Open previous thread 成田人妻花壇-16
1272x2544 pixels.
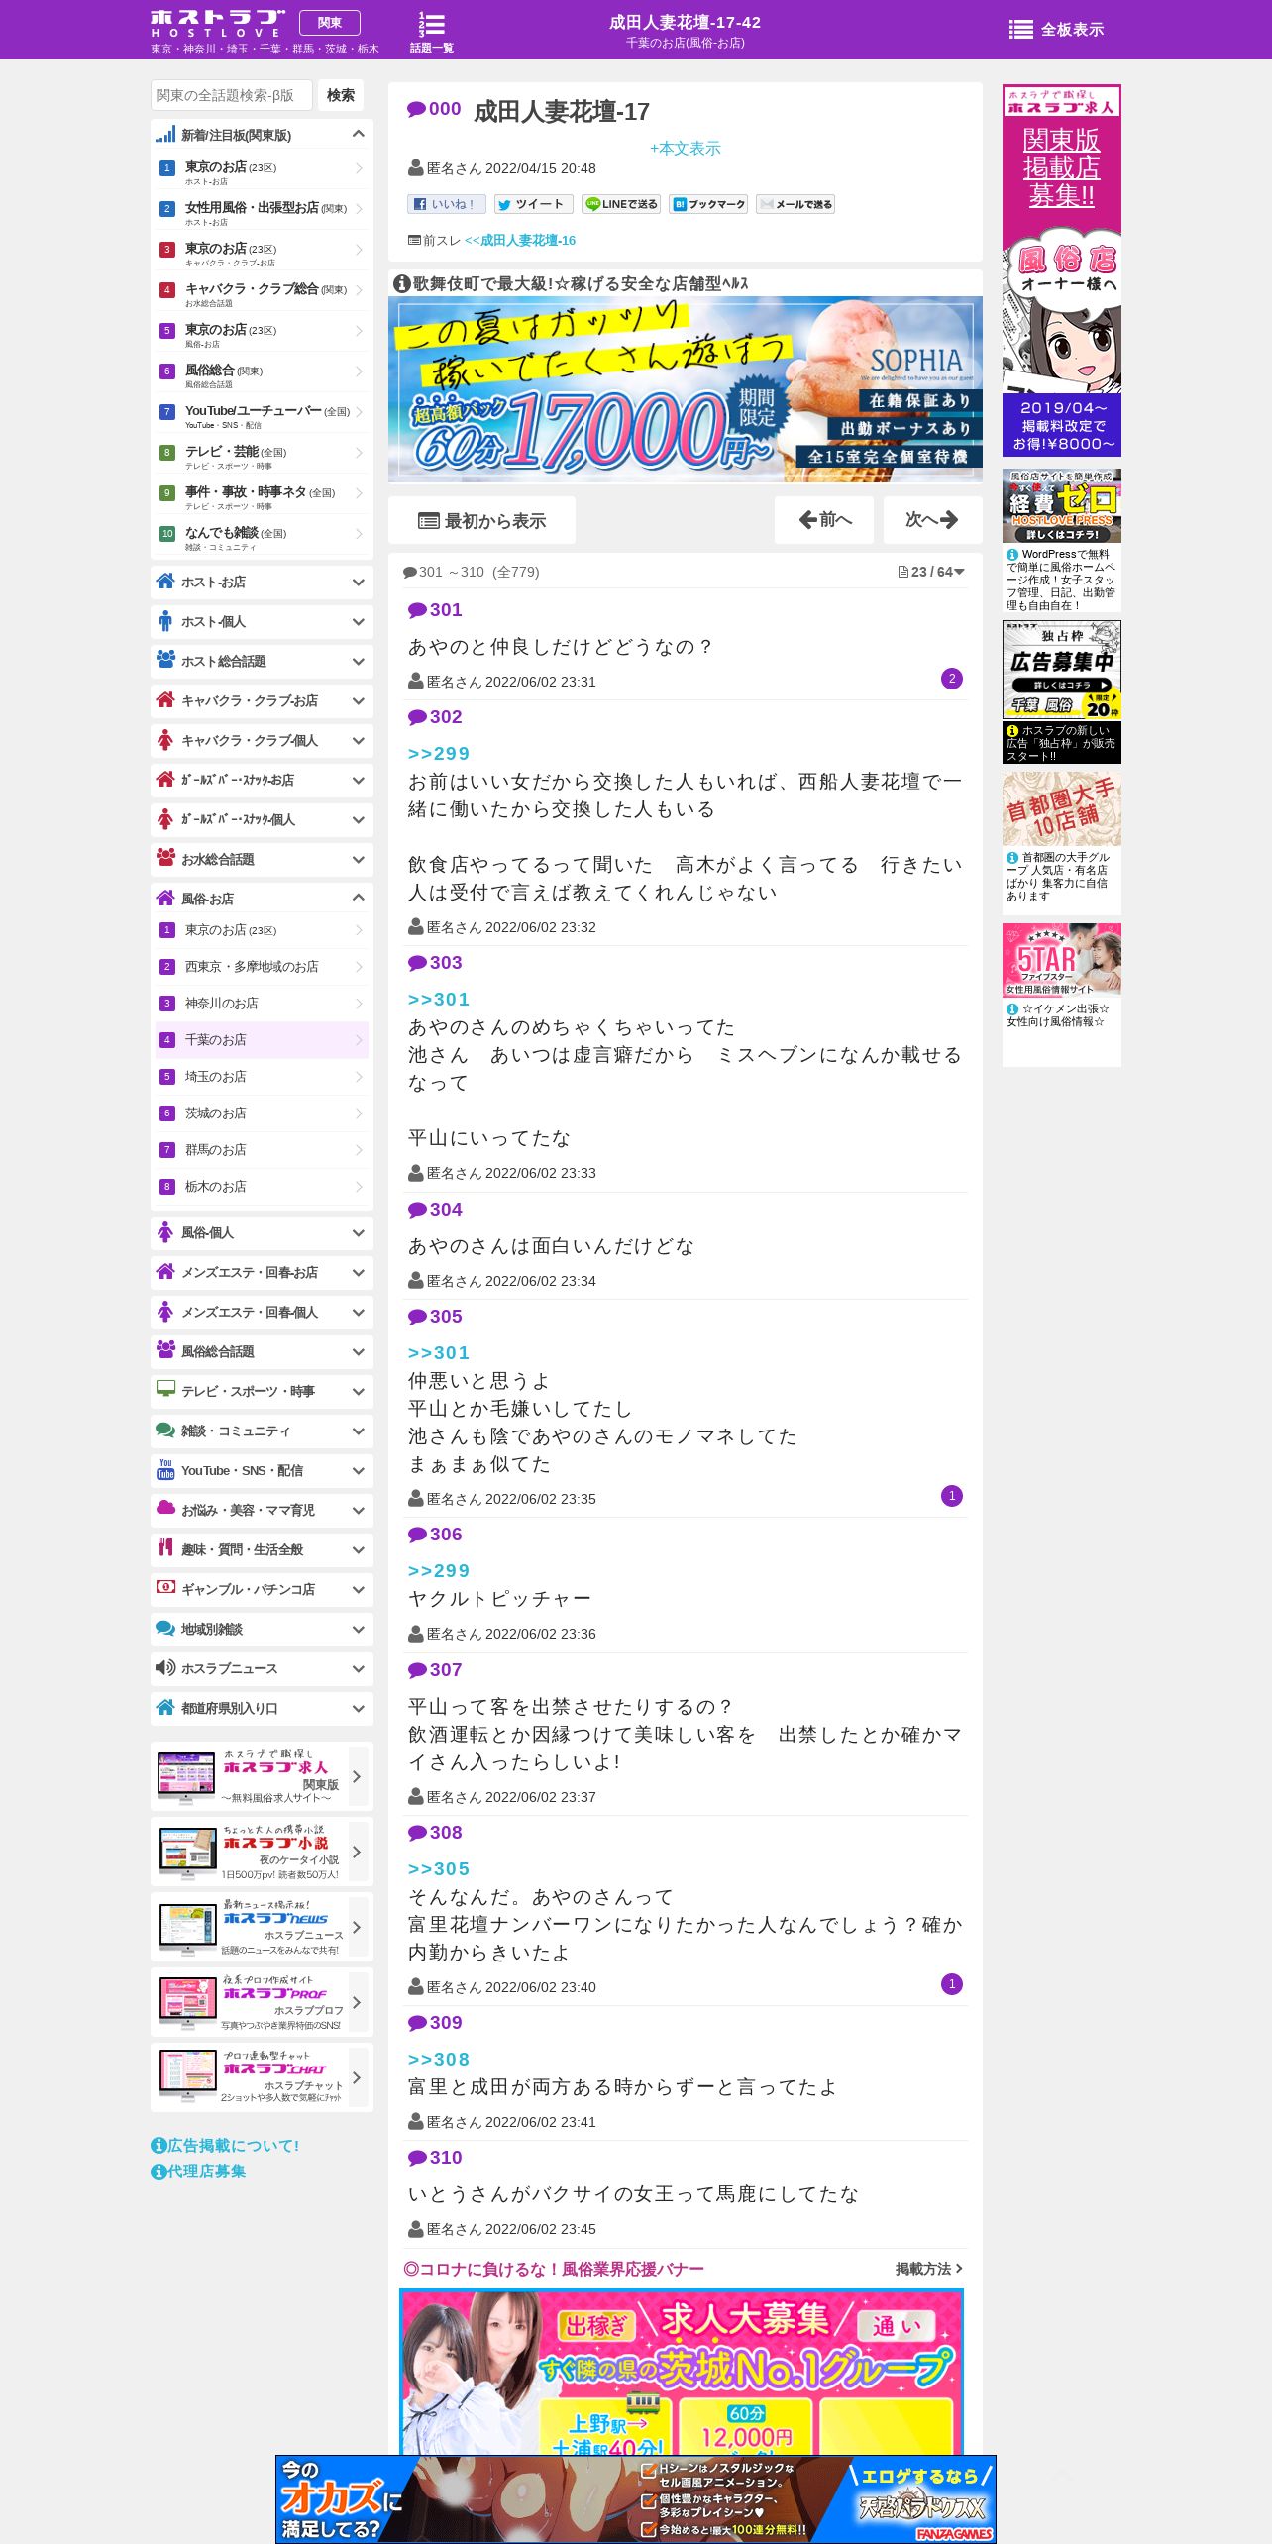click(520, 240)
